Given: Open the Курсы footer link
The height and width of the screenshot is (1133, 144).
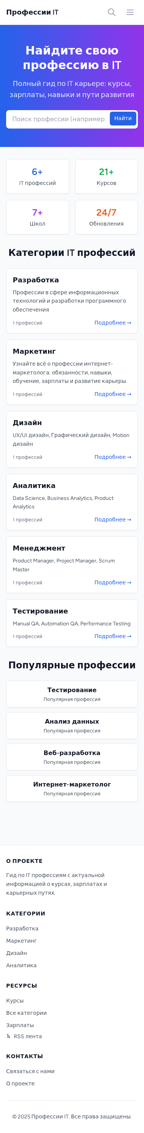Looking at the screenshot, I should coord(15,1000).
